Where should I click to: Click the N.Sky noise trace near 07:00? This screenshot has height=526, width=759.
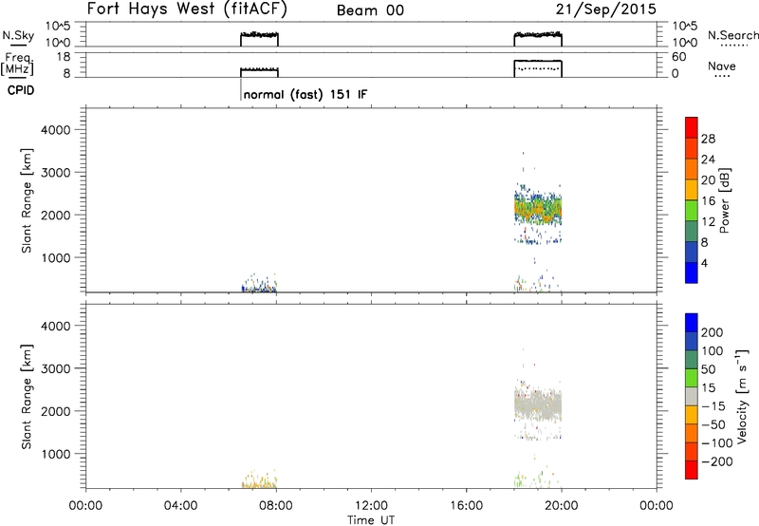259,35
